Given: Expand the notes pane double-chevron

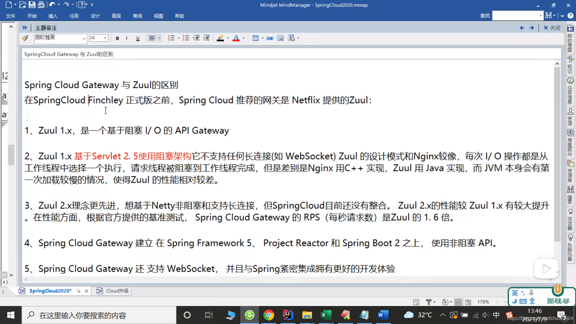Looking at the screenshot, I should pos(25,28).
